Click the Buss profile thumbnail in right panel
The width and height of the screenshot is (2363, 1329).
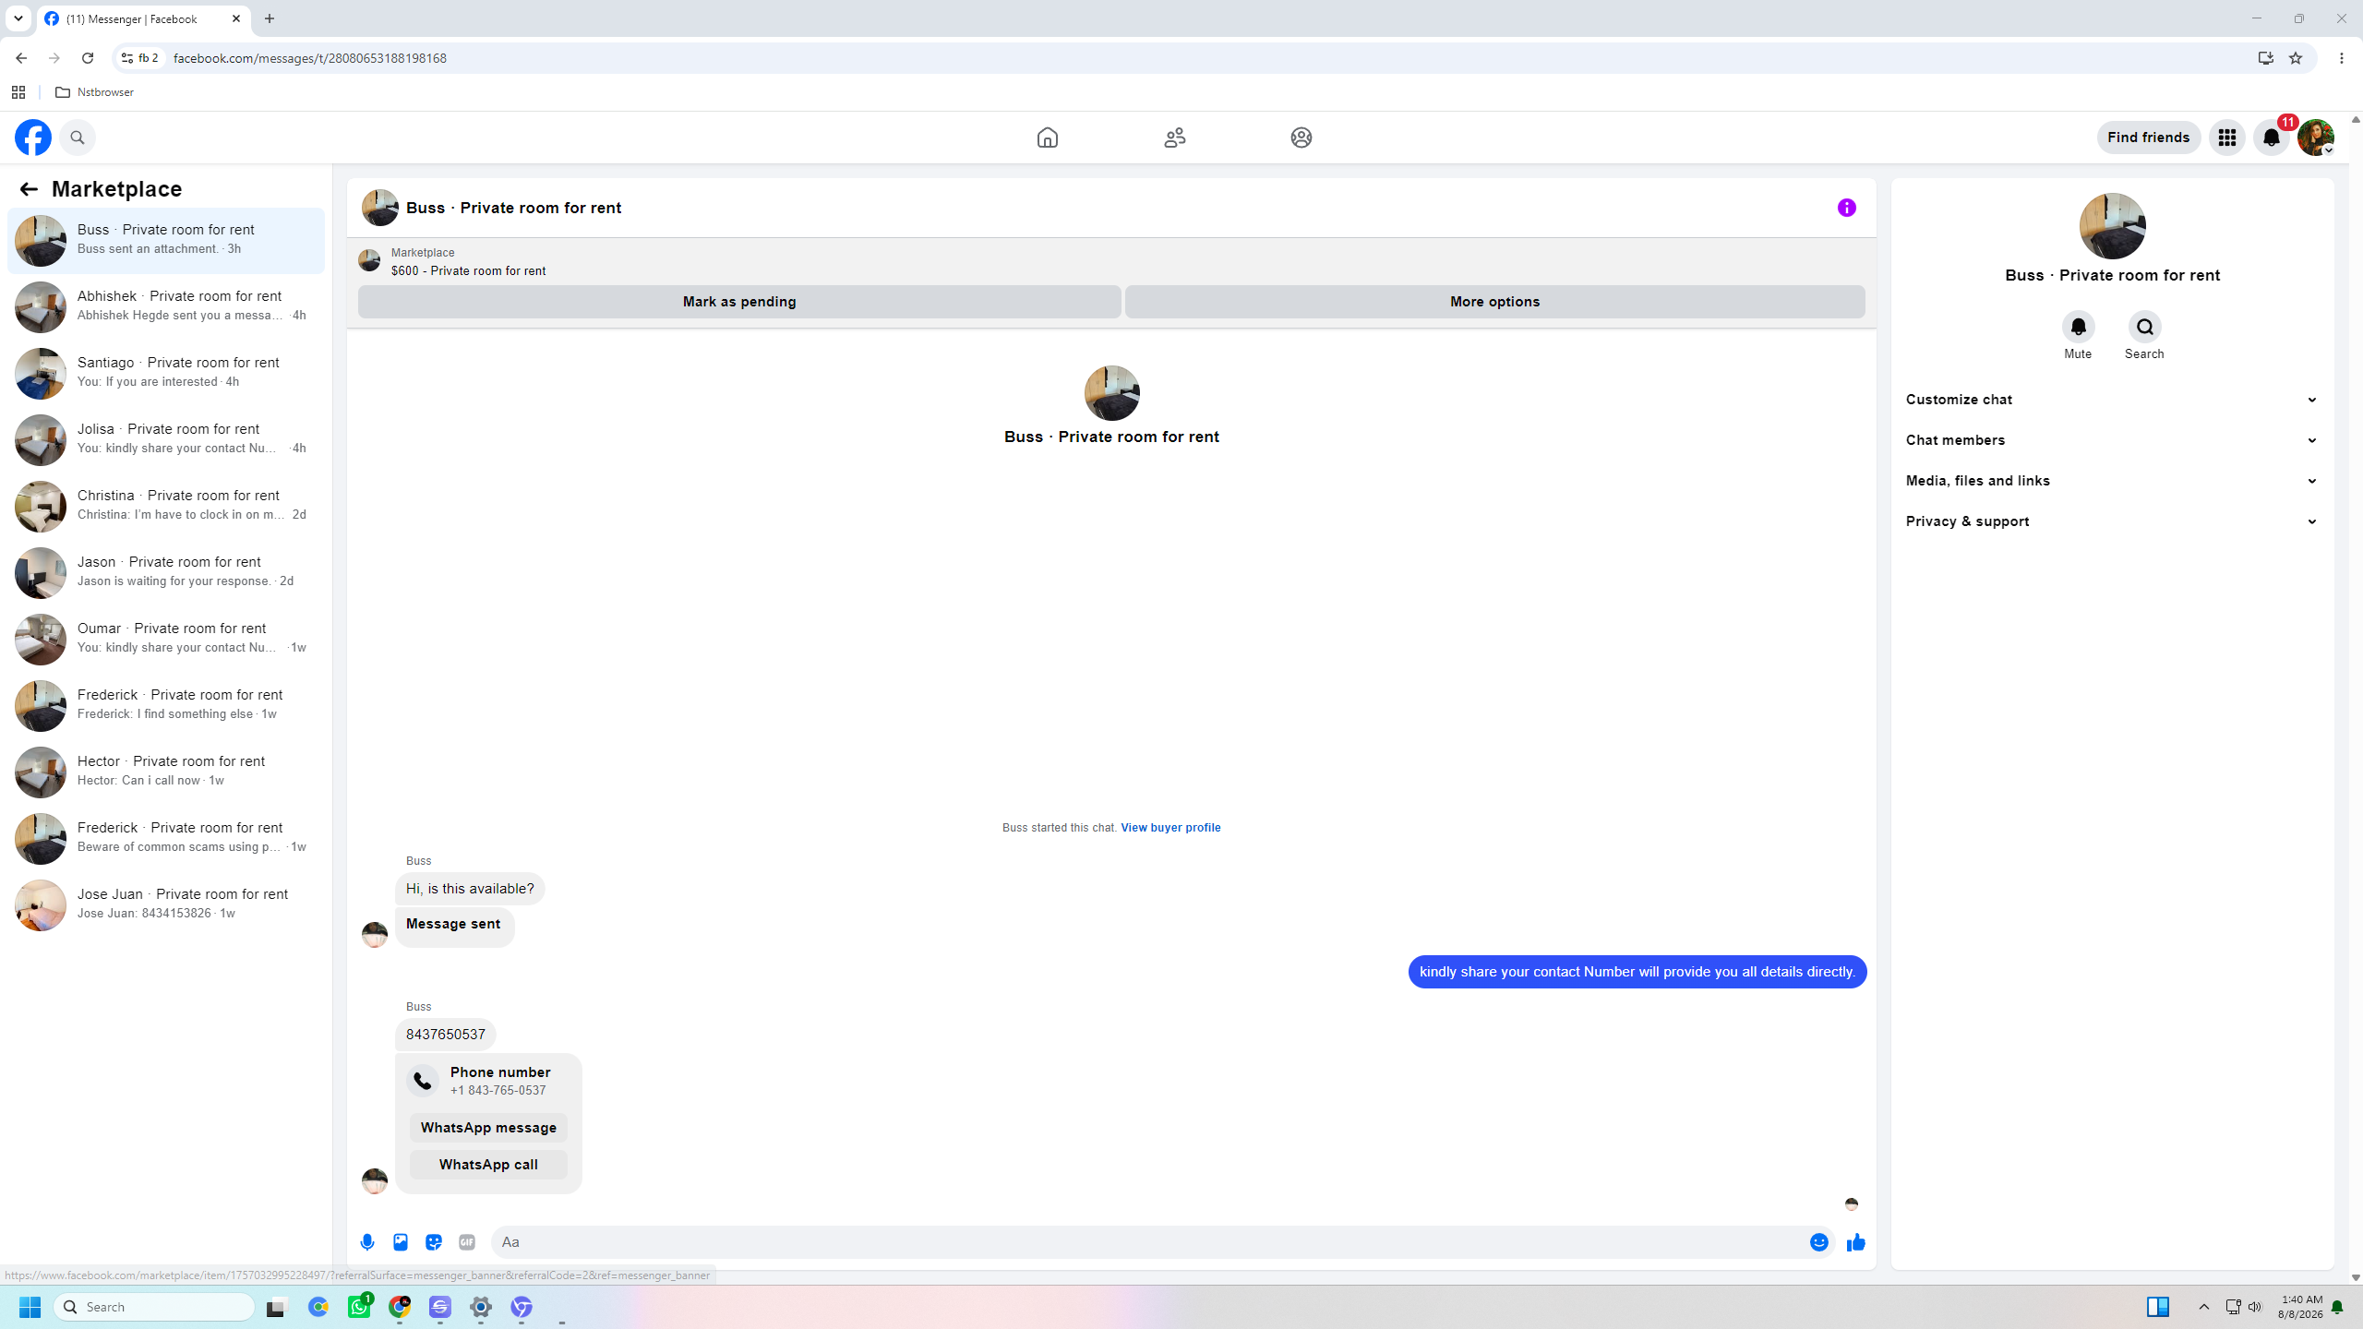[2112, 226]
